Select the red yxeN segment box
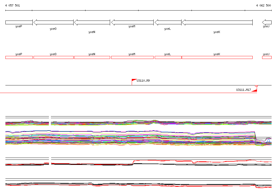This screenshot has width=277, height=193. (92, 57)
